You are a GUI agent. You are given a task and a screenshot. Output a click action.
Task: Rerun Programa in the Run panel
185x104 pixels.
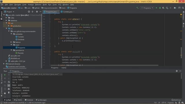5,75
